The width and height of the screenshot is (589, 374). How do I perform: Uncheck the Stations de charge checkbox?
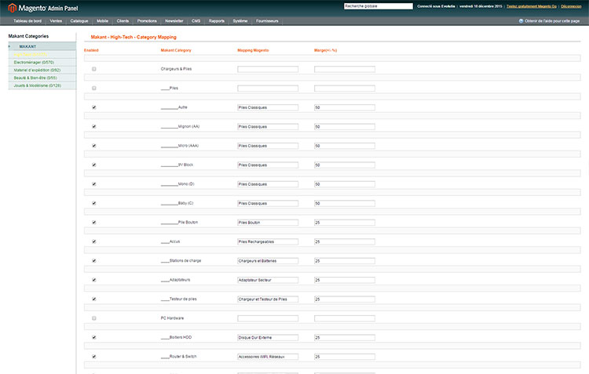pyautogui.click(x=94, y=261)
